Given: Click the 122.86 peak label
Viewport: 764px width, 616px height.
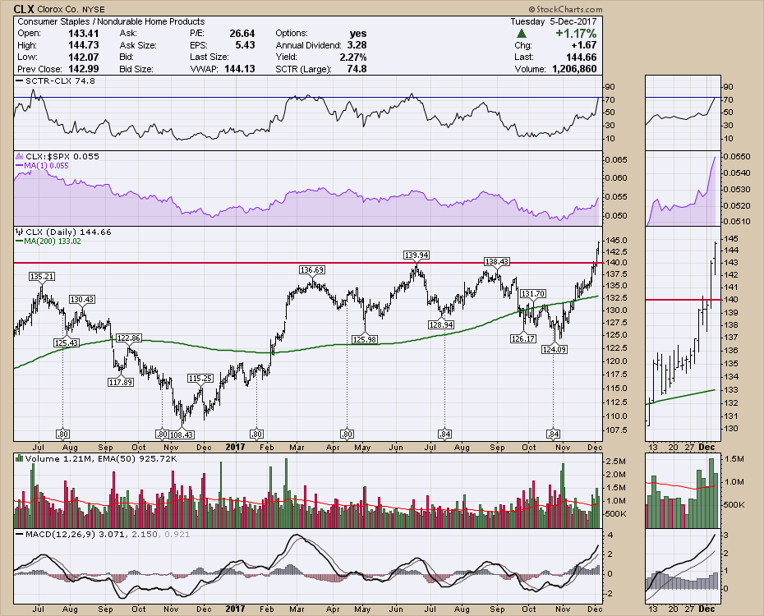Looking at the screenshot, I should point(129,338).
